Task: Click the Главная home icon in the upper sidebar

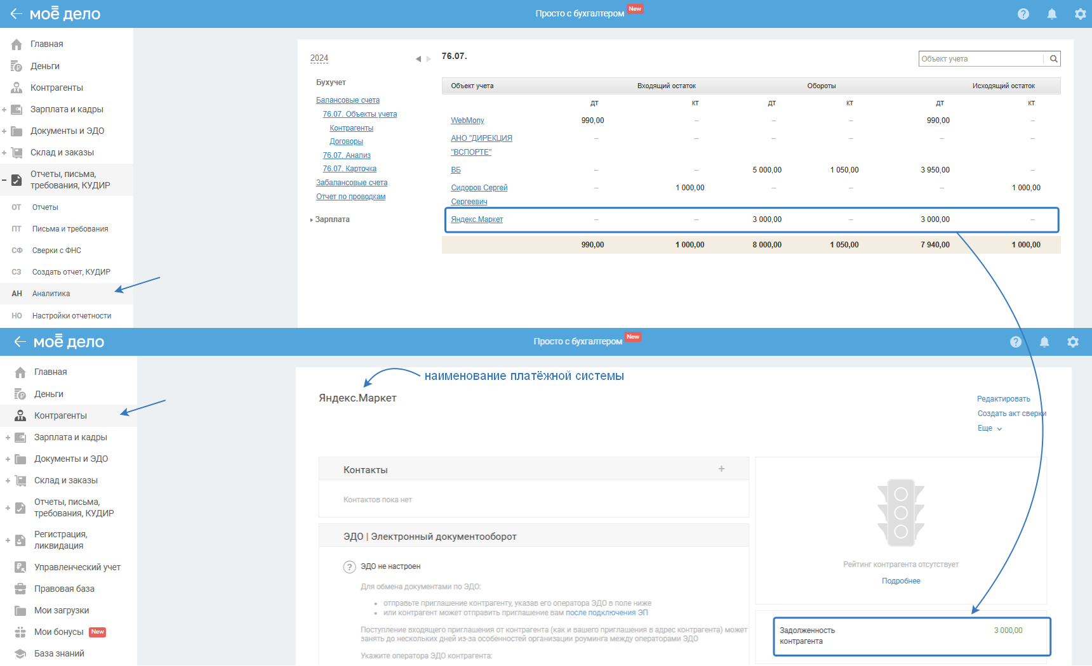Action: (17, 44)
